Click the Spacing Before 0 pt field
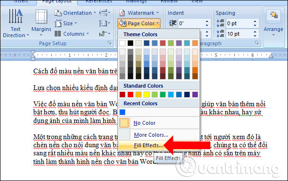 [239, 23]
